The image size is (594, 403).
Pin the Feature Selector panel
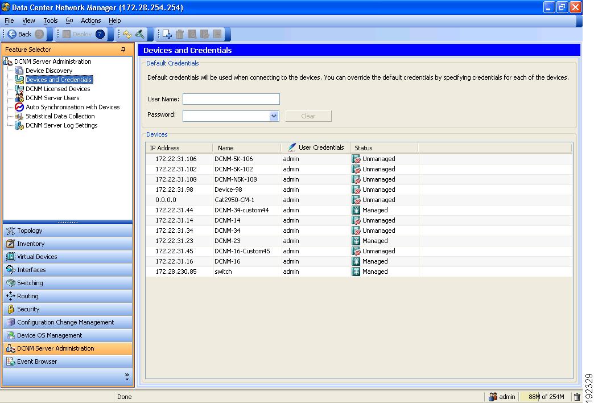pos(123,50)
